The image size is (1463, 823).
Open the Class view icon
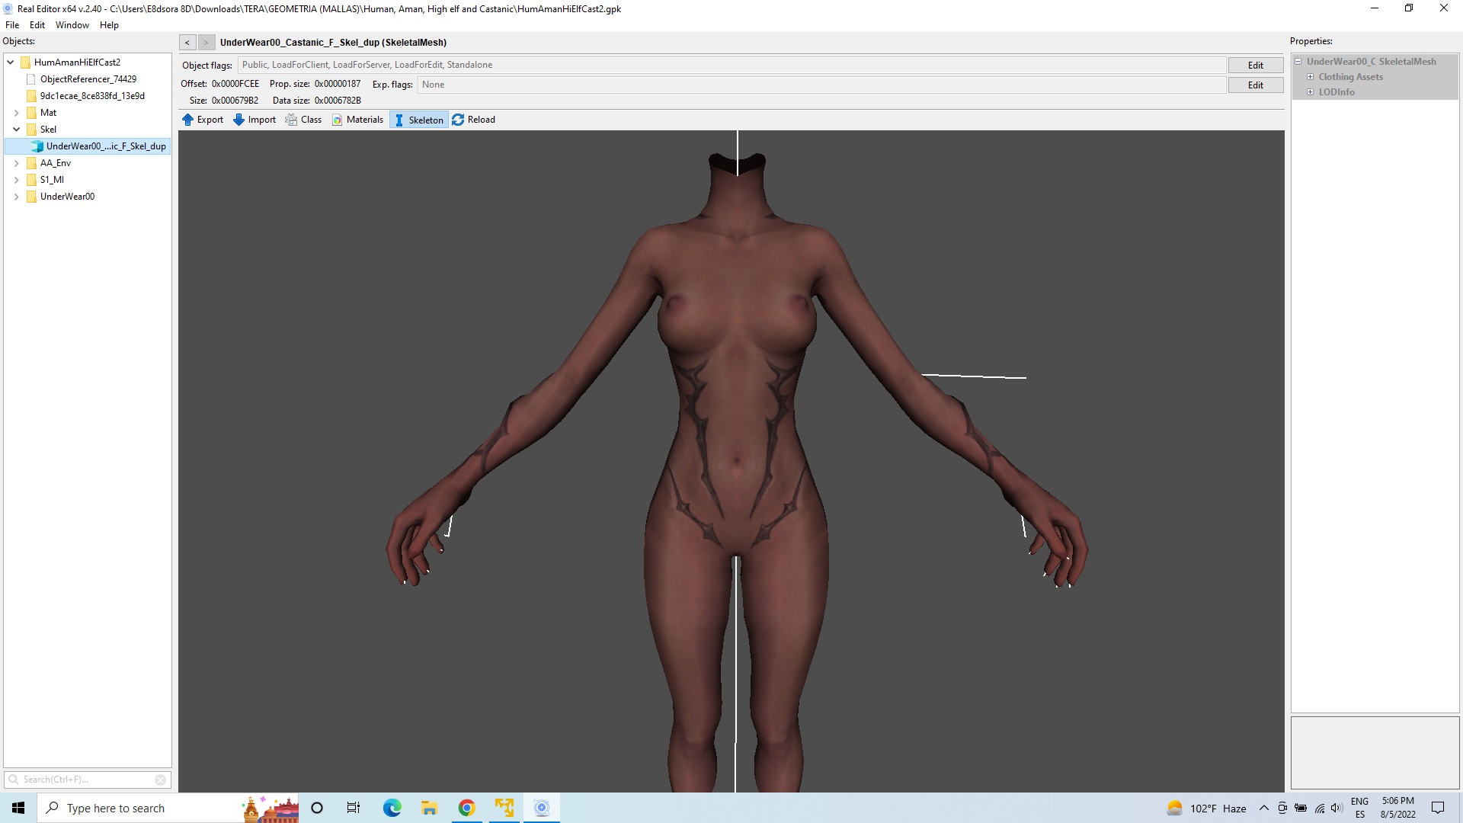(x=291, y=120)
